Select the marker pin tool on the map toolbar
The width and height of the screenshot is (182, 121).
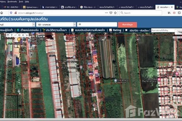coord(12,35)
